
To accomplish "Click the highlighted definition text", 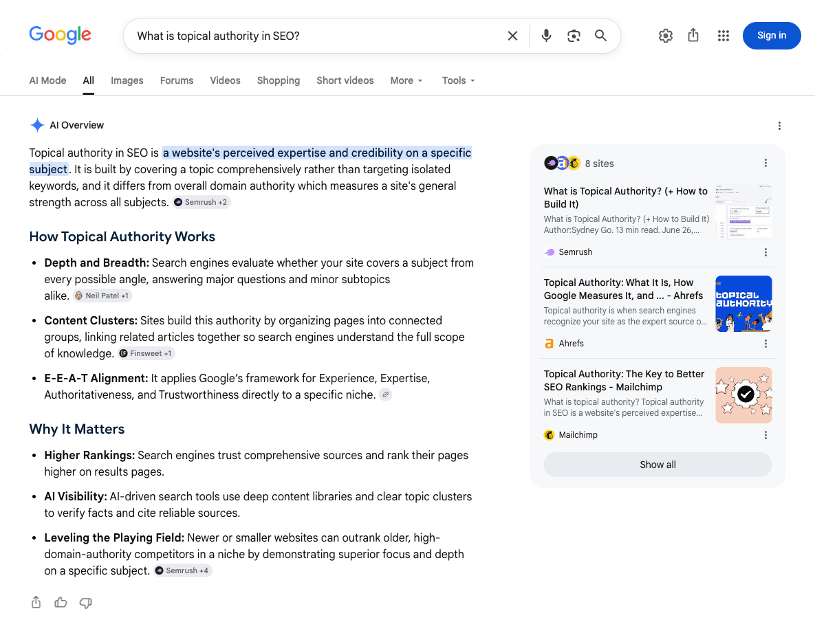I will click(x=316, y=153).
